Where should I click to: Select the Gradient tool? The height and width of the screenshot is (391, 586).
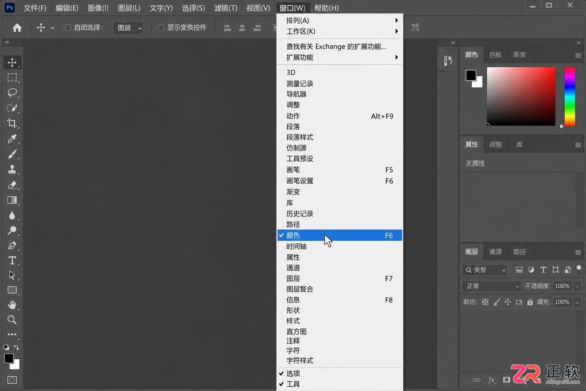(12, 200)
